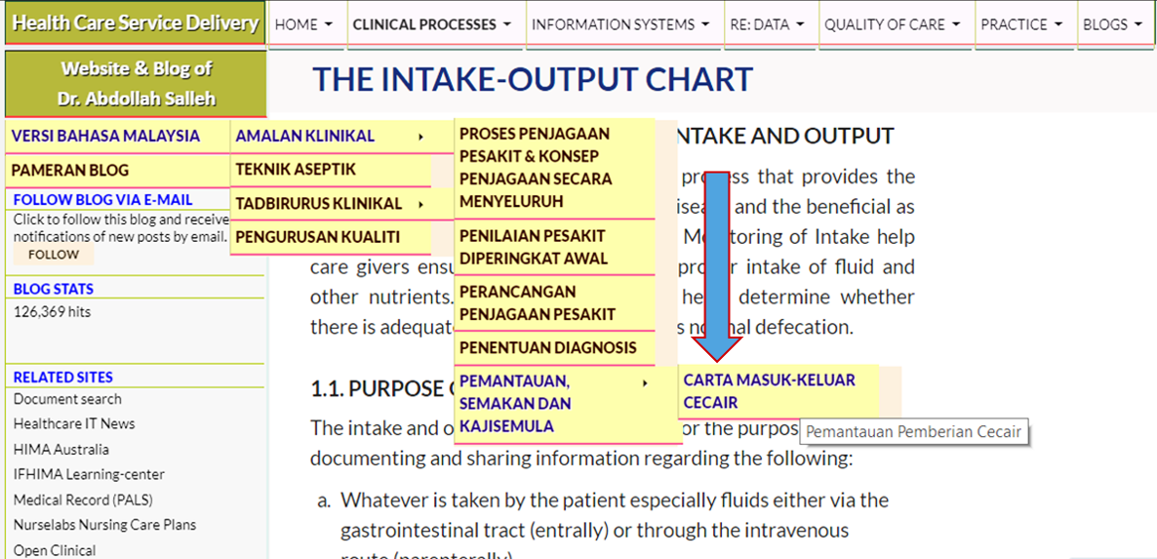The height and width of the screenshot is (559, 1157).
Task: Expand QUALITY OF CARE menu
Action: click(892, 24)
